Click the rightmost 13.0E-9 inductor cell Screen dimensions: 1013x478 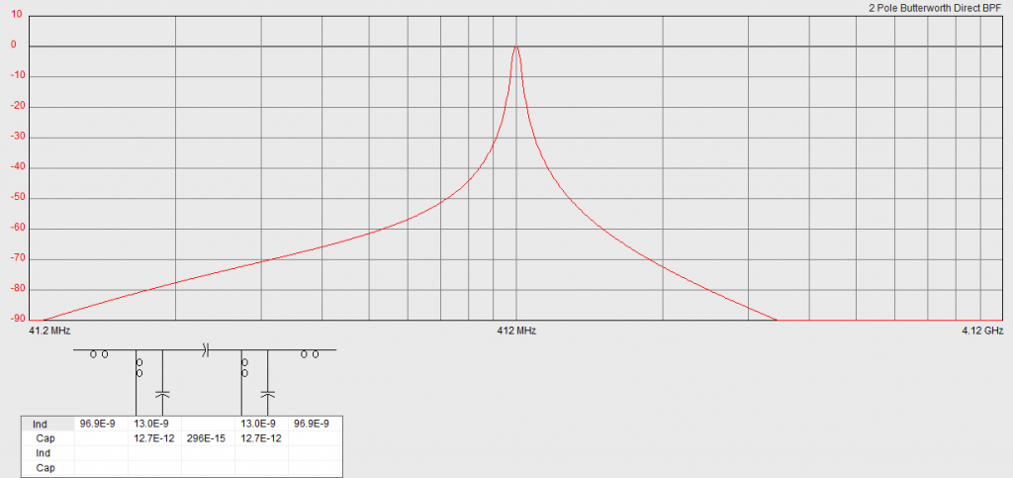(x=261, y=424)
